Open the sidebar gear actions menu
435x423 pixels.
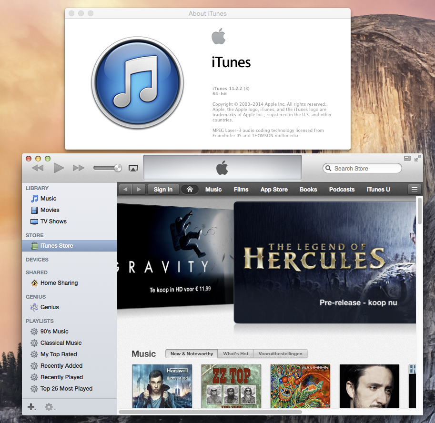[x=50, y=407]
